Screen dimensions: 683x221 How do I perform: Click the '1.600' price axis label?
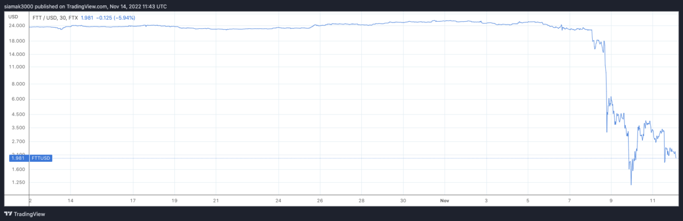click(x=18, y=169)
